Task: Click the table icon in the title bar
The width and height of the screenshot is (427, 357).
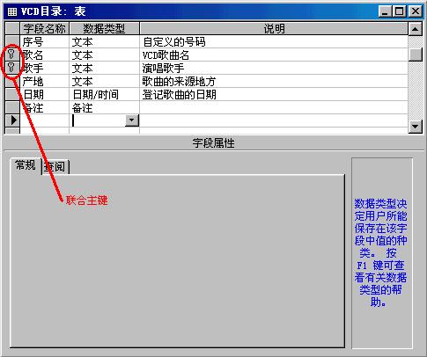Action: point(11,11)
